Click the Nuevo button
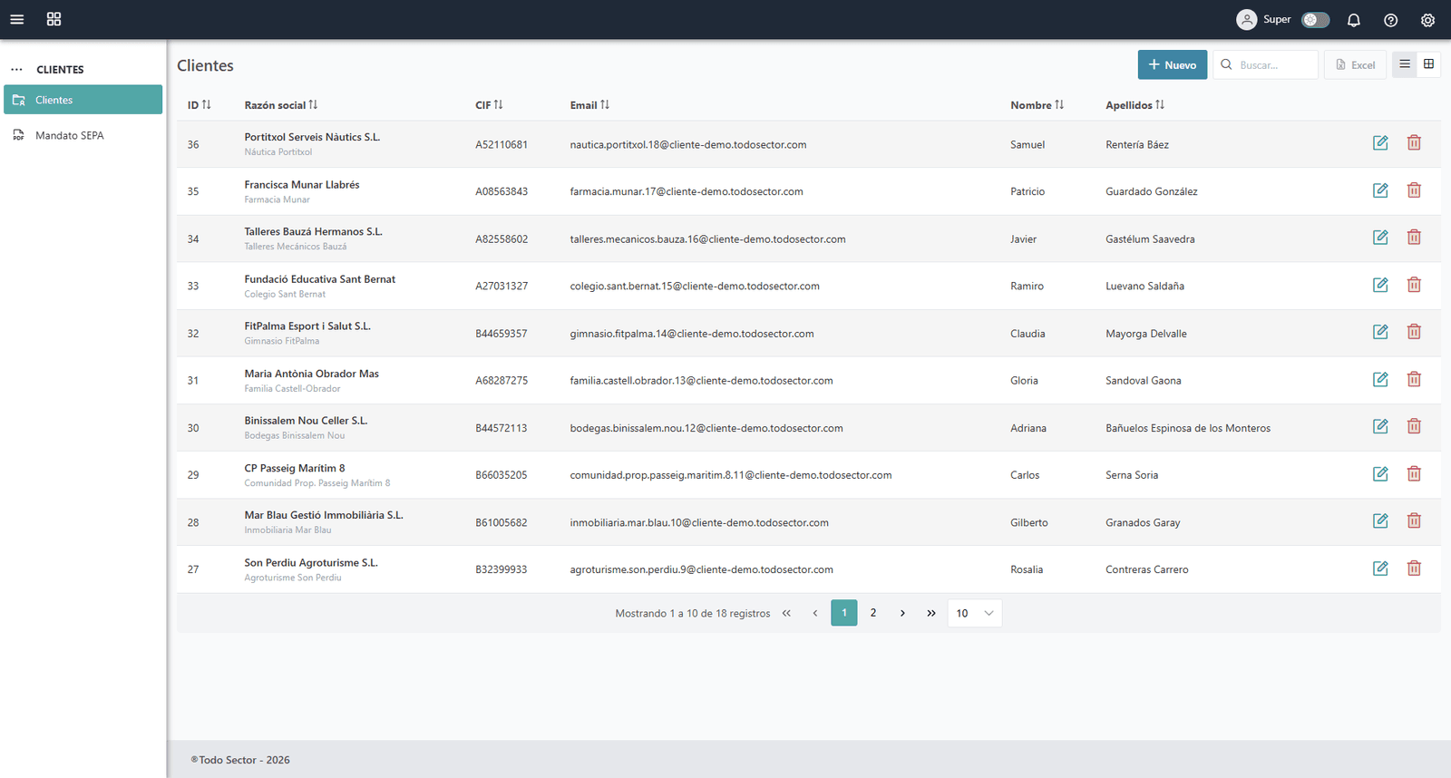This screenshot has height=778, width=1451. pyautogui.click(x=1173, y=64)
